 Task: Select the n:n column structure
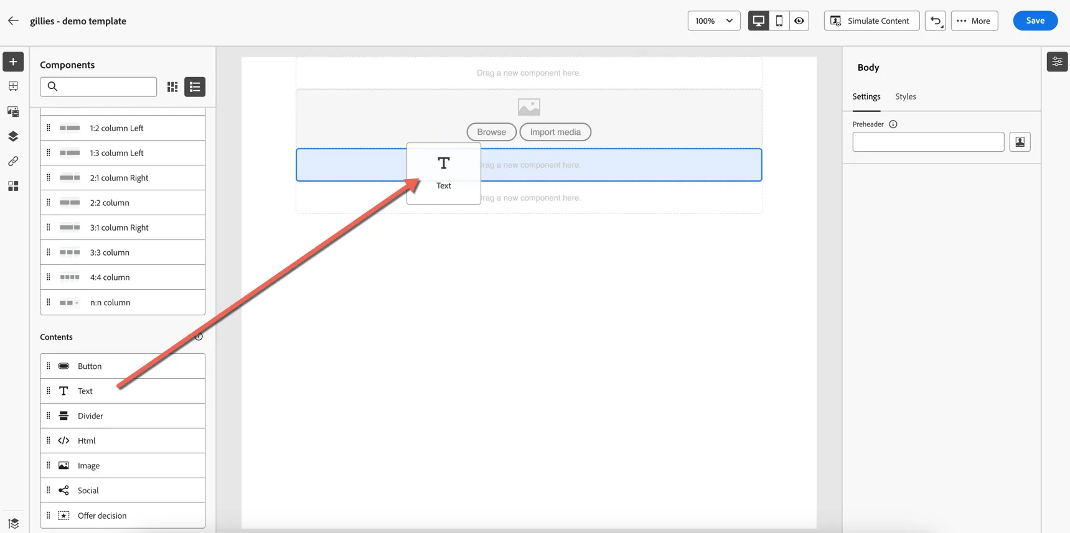click(x=123, y=302)
